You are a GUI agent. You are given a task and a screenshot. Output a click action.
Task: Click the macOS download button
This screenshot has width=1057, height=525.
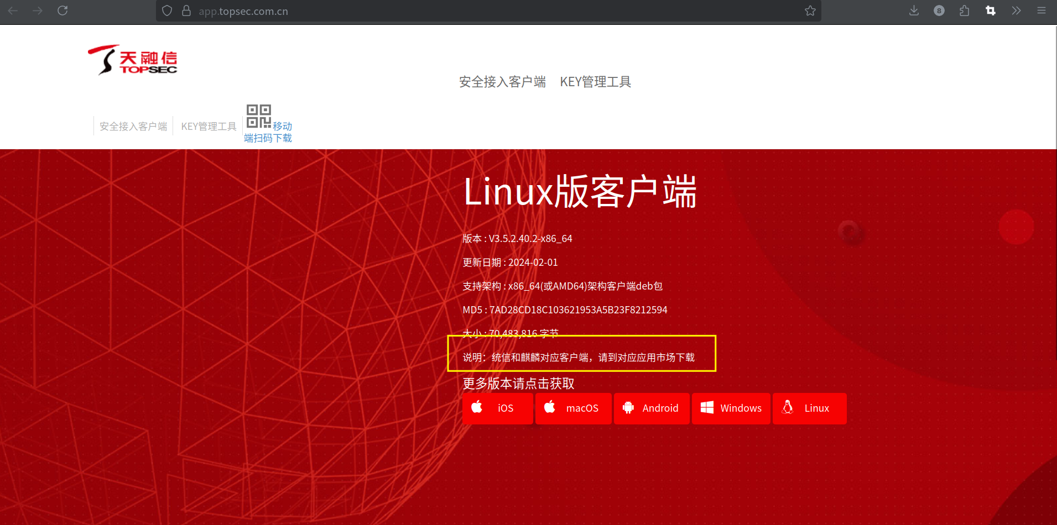pos(574,408)
